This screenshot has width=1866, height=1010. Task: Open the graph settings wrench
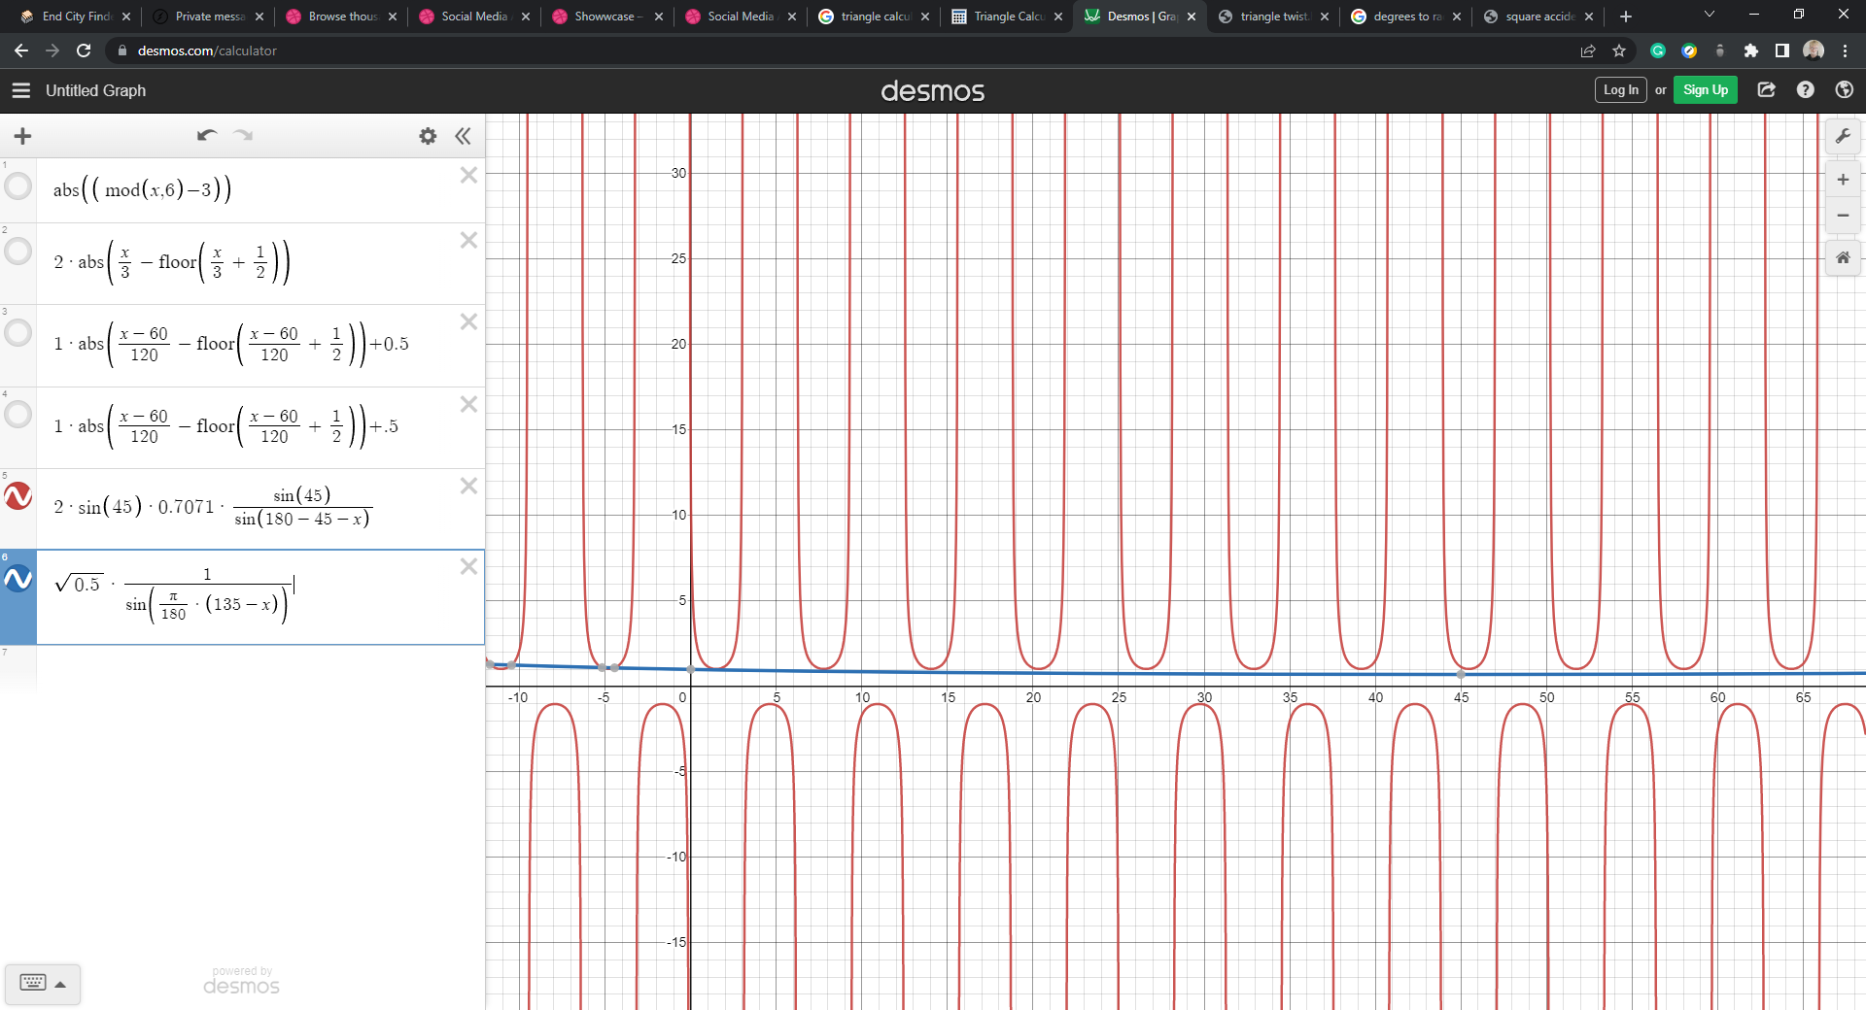(x=1843, y=137)
